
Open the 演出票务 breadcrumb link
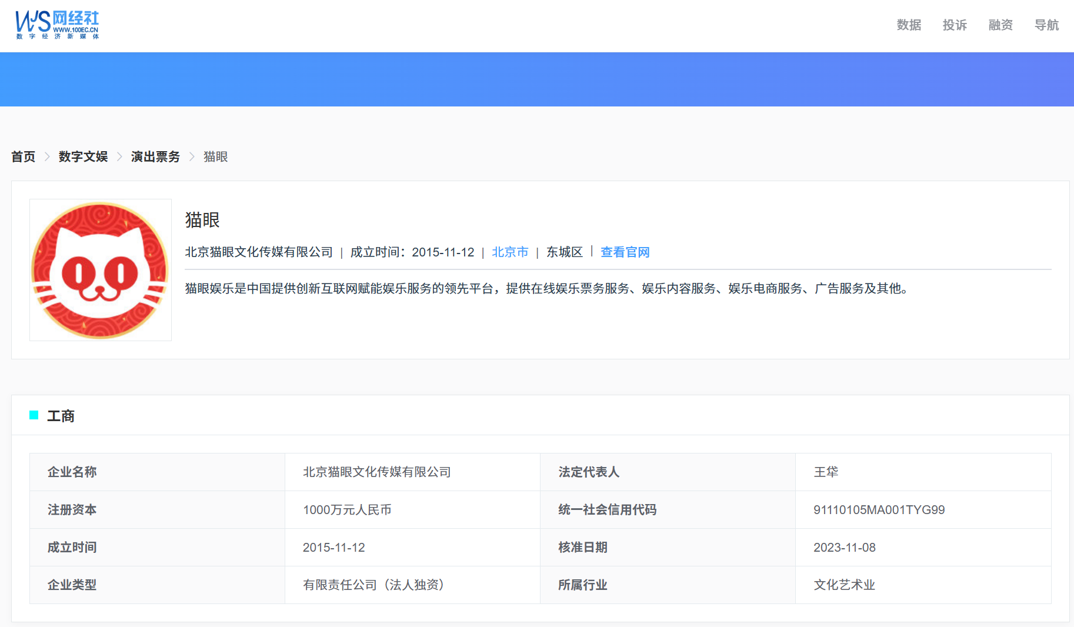click(155, 156)
